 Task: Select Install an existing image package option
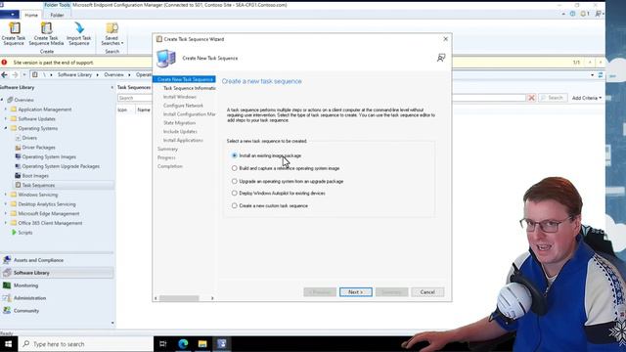click(x=235, y=155)
